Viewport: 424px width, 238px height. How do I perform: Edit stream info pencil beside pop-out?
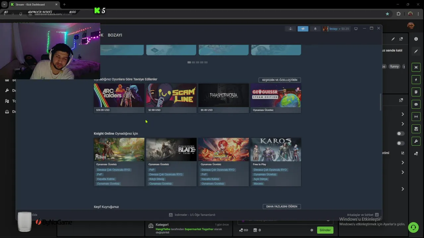point(393,39)
